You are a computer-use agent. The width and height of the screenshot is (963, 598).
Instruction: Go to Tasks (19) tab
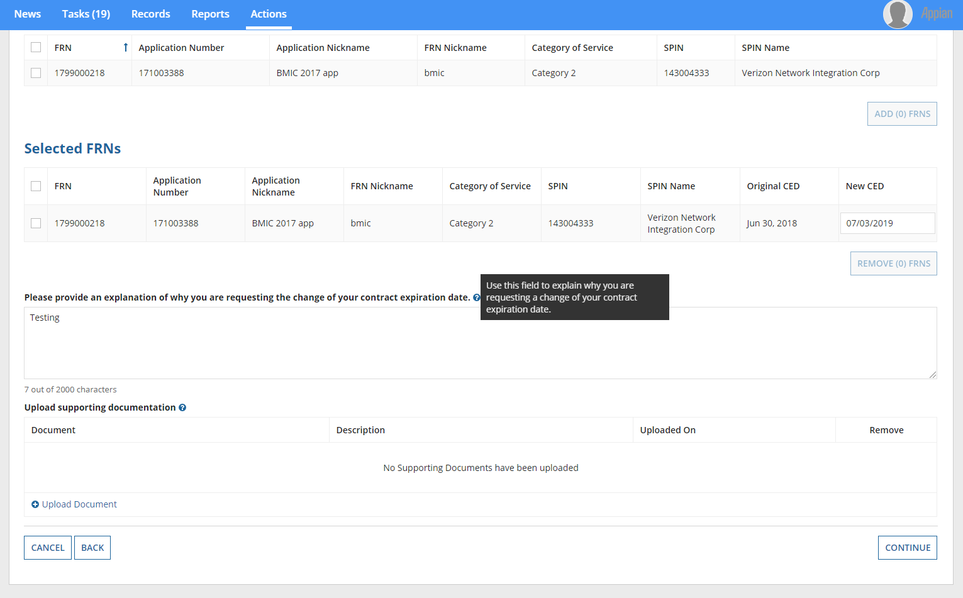coord(86,14)
